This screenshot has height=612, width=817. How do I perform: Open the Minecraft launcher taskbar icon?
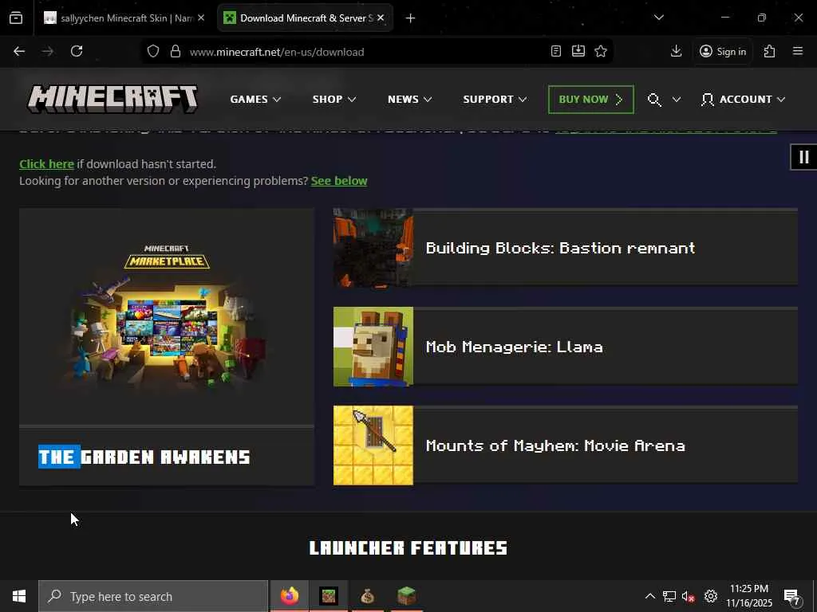[329, 596]
